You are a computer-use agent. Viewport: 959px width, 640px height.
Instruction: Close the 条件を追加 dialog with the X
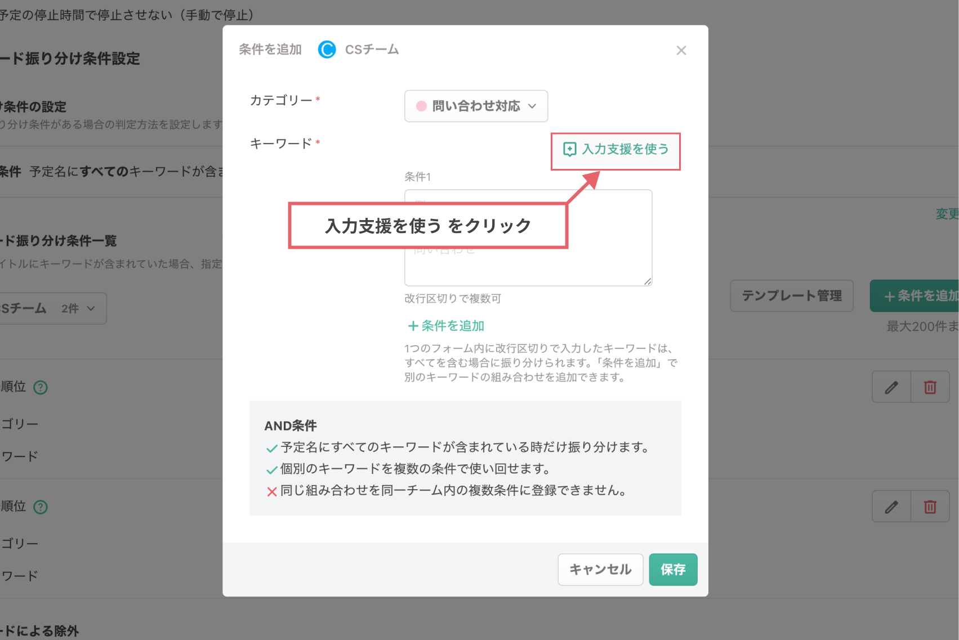click(681, 50)
